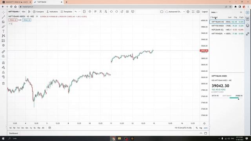The height and width of the screenshot is (141, 251).
Task: Add symbol with plus icon in watchlist
Action: (241, 12)
